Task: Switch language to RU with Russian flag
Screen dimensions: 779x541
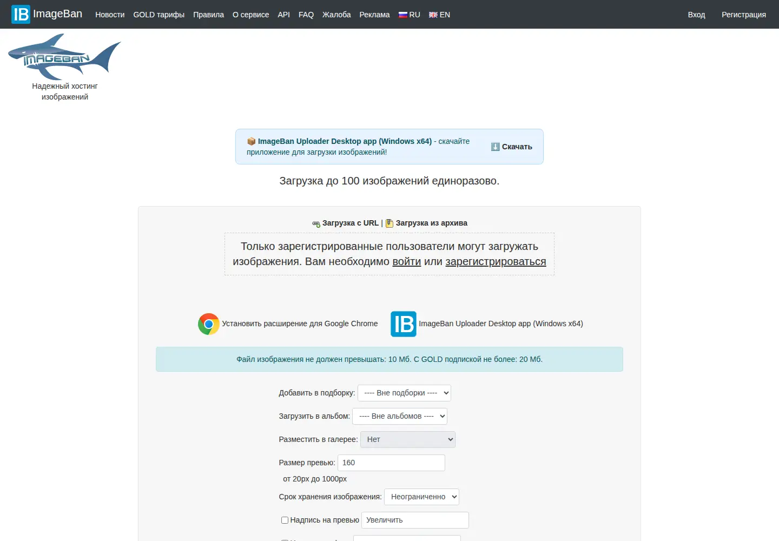Action: [410, 15]
